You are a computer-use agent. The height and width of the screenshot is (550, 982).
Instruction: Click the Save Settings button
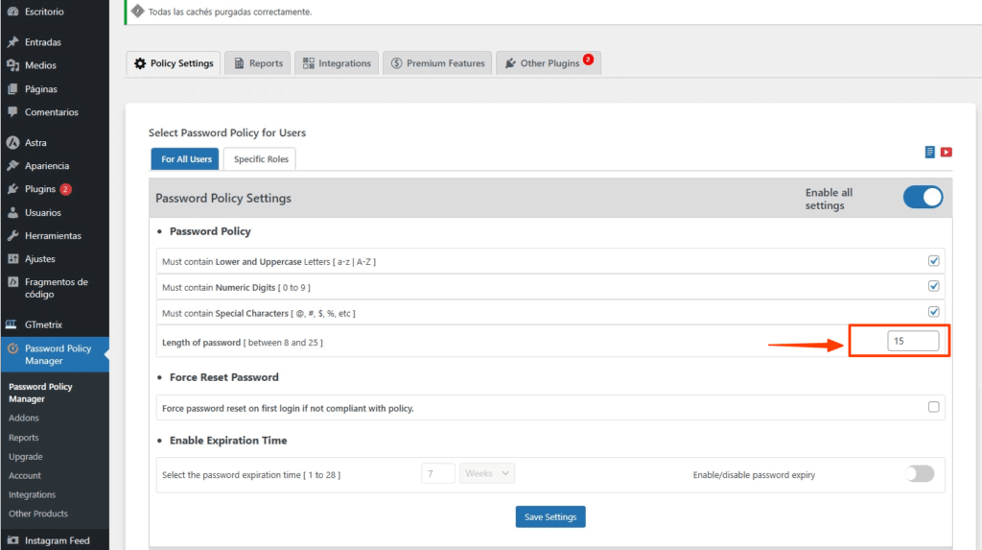click(550, 516)
